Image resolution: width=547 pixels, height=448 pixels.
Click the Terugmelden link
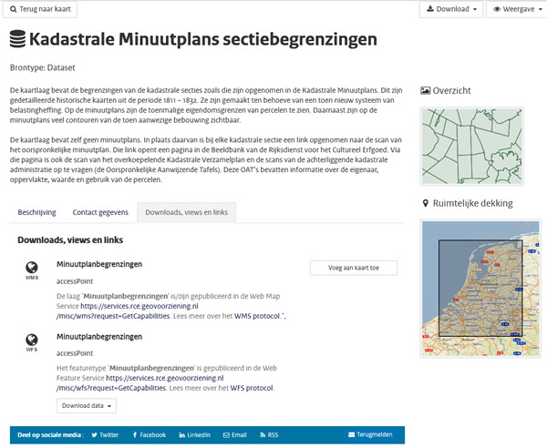click(370, 434)
